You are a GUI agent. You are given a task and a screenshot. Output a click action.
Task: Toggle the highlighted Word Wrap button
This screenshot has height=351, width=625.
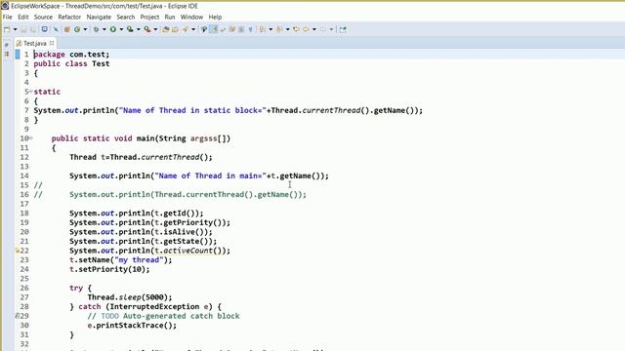tap(214, 29)
